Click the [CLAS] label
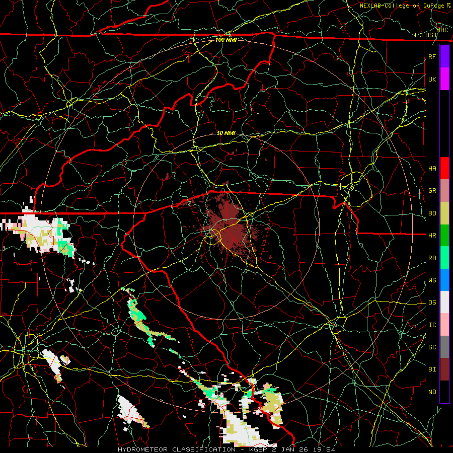This screenshot has height=453, width=453. point(426,35)
